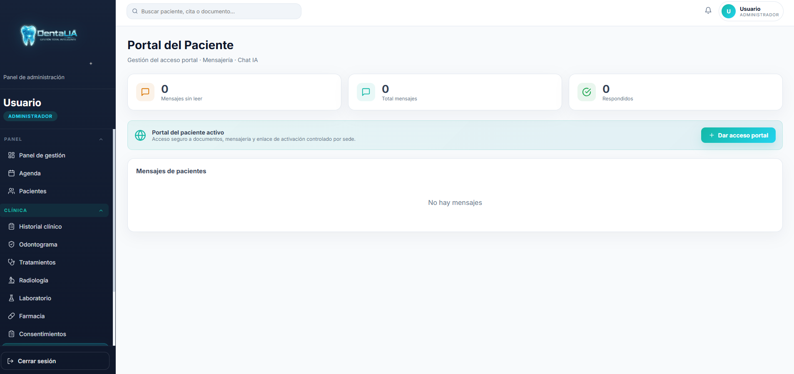Click the total messages chat icon

[366, 92]
